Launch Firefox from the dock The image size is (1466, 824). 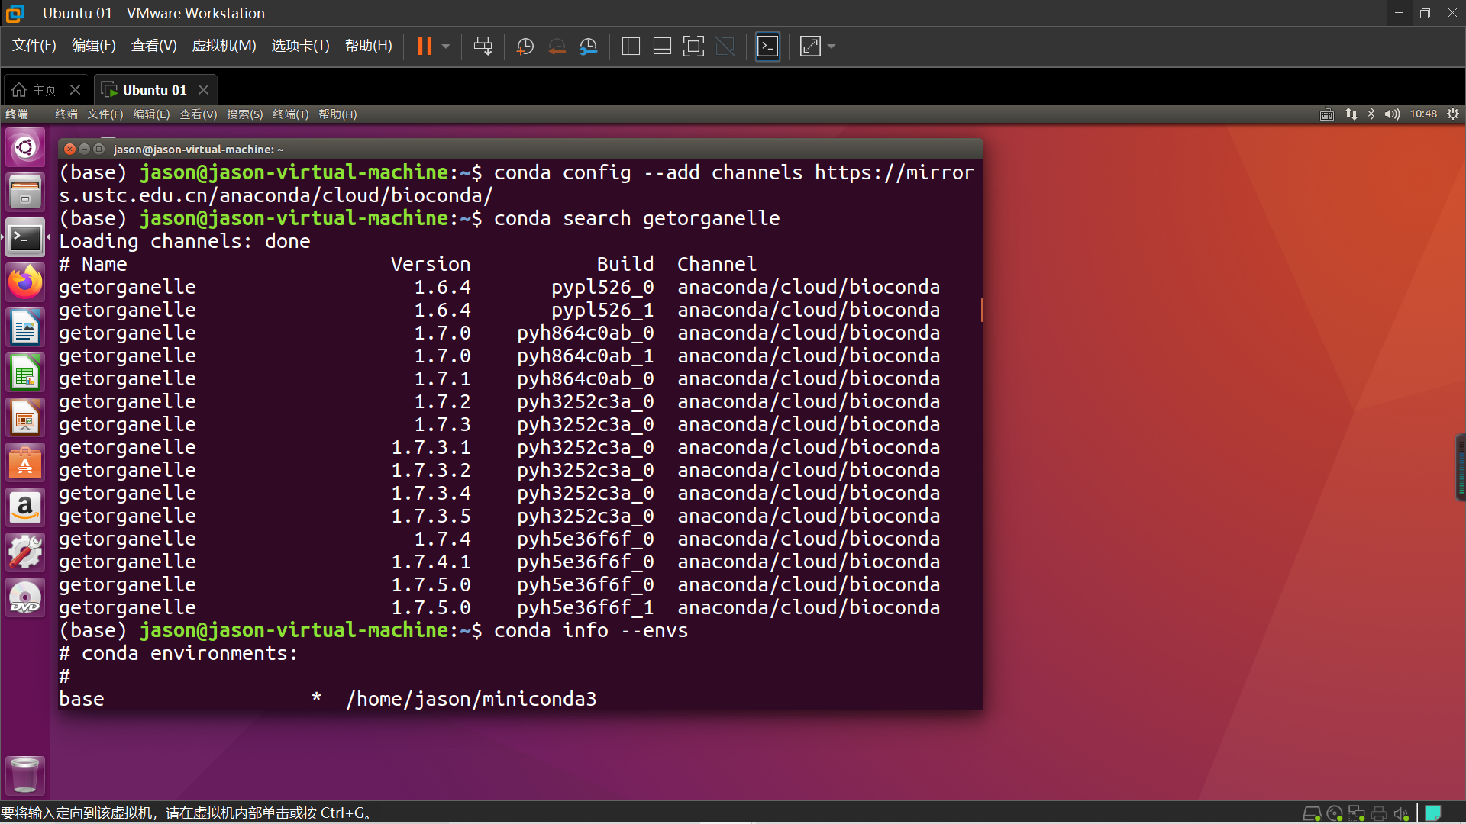point(25,283)
